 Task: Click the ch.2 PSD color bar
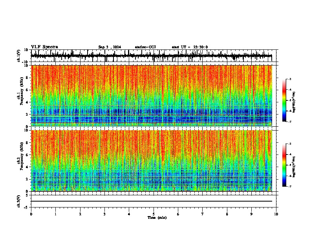[x=284, y=165]
